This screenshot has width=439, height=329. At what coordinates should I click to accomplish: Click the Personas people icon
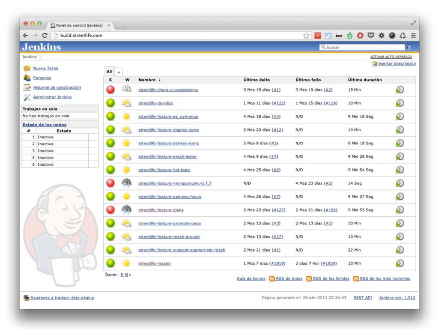click(x=27, y=78)
